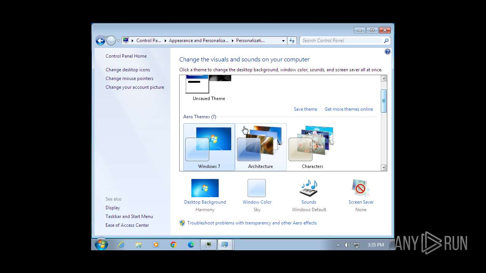Open Desktop Background icon (Harmony)
Screen dimensions: 486x273
coord(205,188)
